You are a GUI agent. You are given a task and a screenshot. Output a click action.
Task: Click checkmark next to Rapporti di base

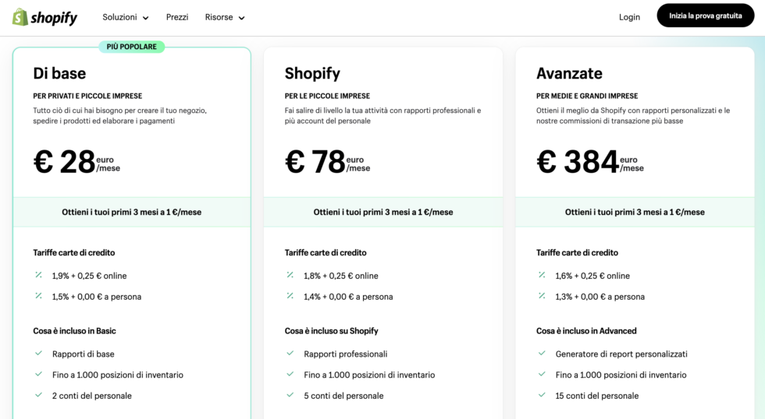[x=38, y=354]
